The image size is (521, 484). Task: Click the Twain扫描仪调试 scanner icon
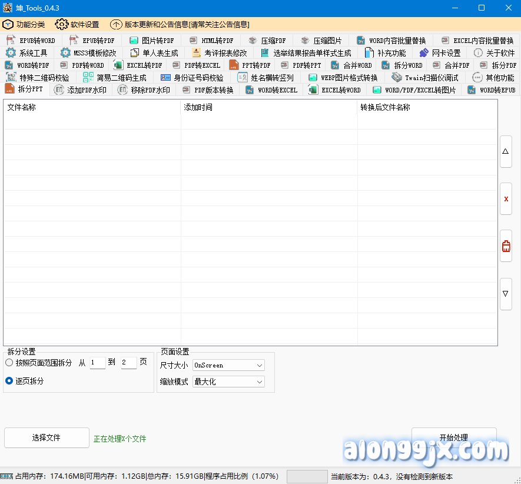tap(397, 78)
